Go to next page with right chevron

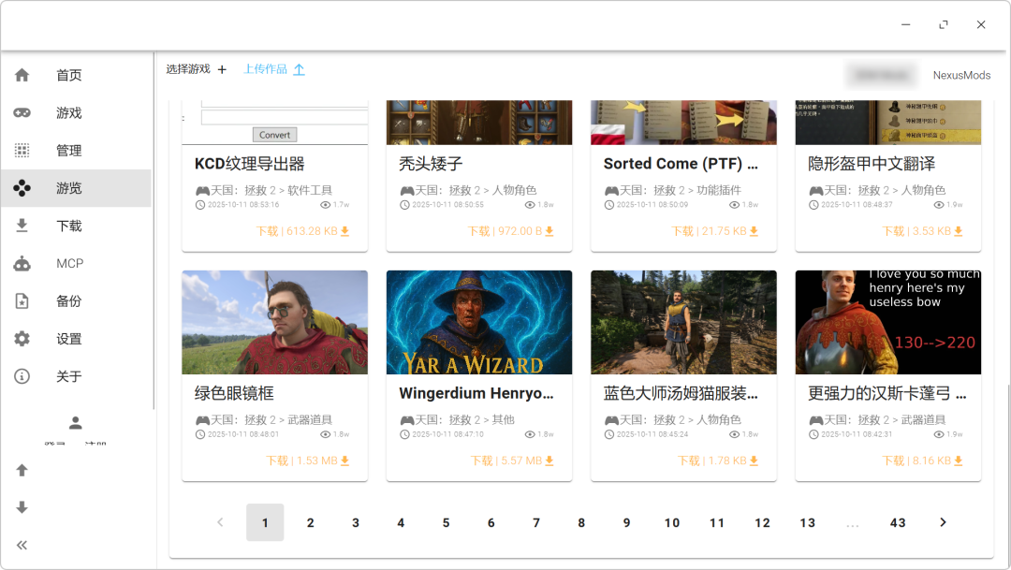pos(943,522)
